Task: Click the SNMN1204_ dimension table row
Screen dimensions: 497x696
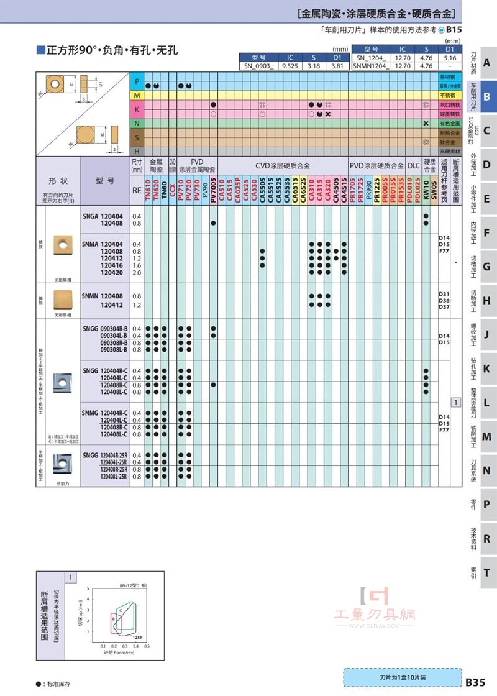Action: coord(406,66)
